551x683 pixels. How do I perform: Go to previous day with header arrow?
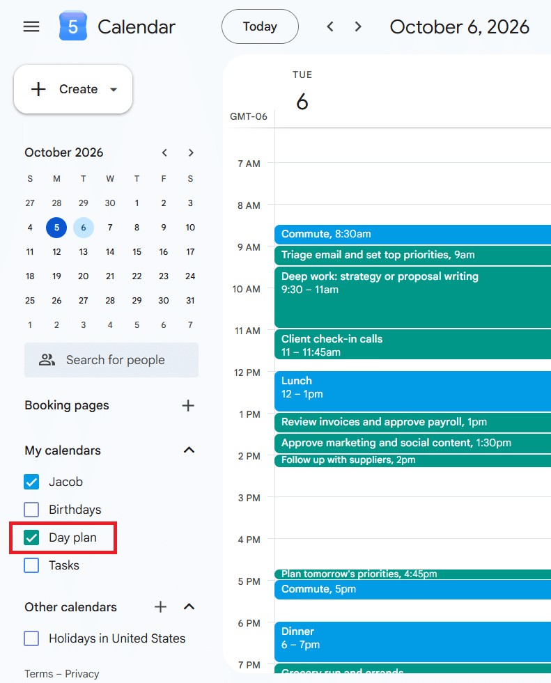pyautogui.click(x=330, y=26)
